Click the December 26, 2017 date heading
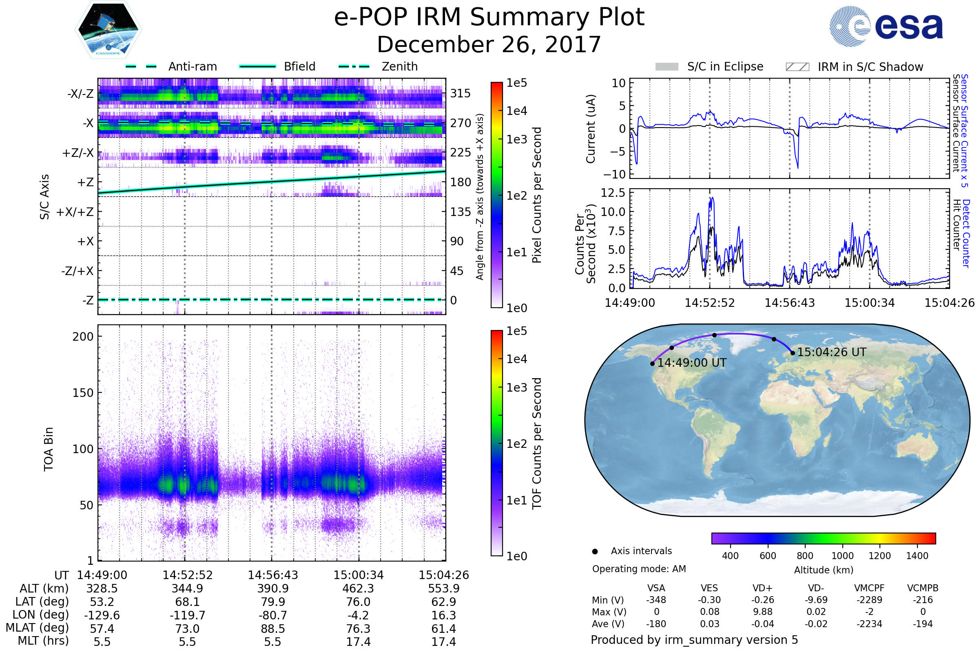The width and height of the screenshot is (979, 652). [x=489, y=44]
